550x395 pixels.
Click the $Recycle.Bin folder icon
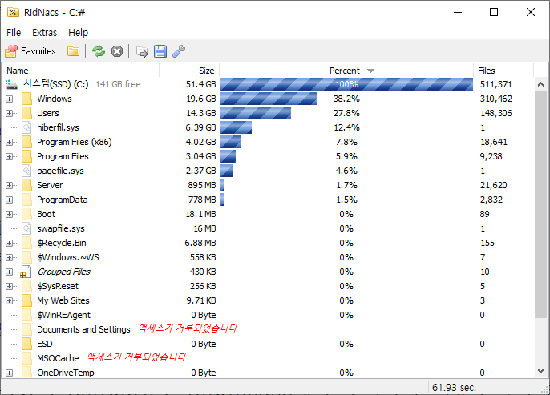tap(26, 243)
